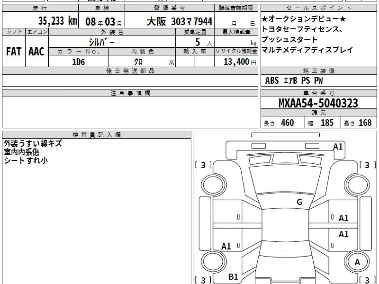Click the 後日発送部品 header bar
The width and height of the screenshot is (379, 284).
pyautogui.click(x=130, y=71)
